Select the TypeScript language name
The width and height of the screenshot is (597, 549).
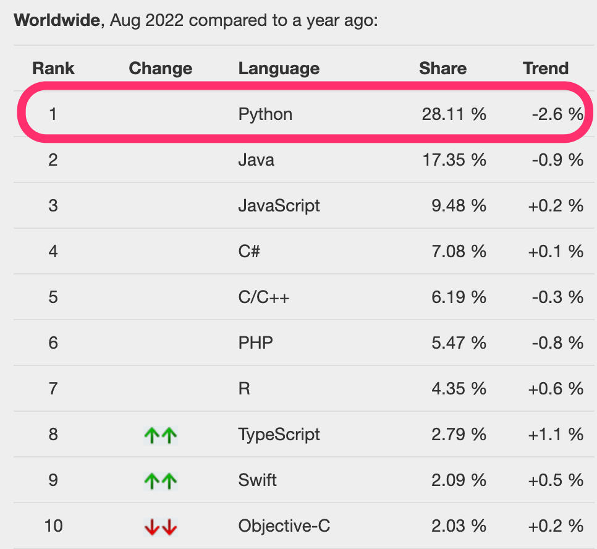tap(279, 435)
